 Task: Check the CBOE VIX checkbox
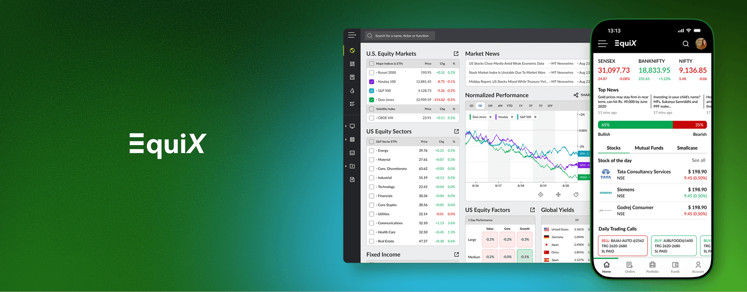pyautogui.click(x=372, y=118)
